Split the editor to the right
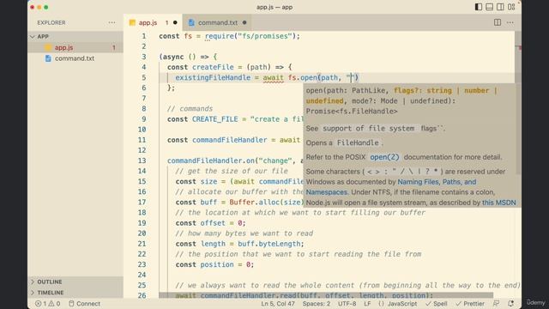Screen dimensions: 549x309 [x=498, y=22]
